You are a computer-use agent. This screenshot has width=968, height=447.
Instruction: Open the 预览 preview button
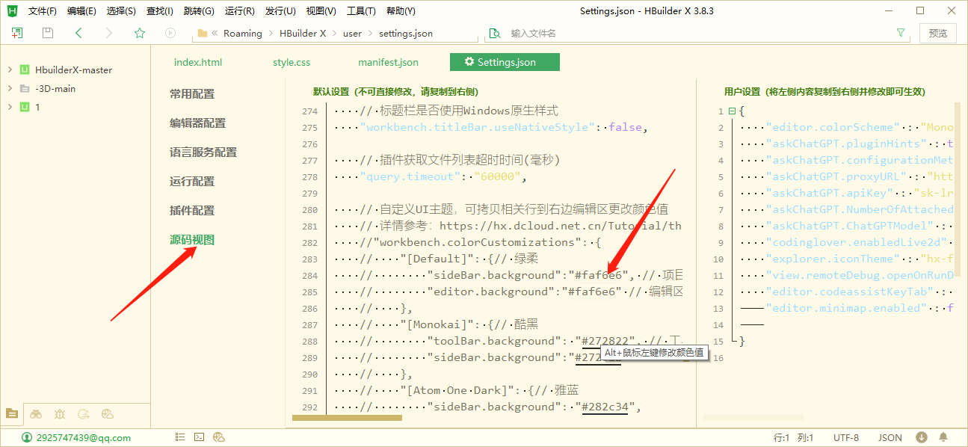click(x=938, y=33)
